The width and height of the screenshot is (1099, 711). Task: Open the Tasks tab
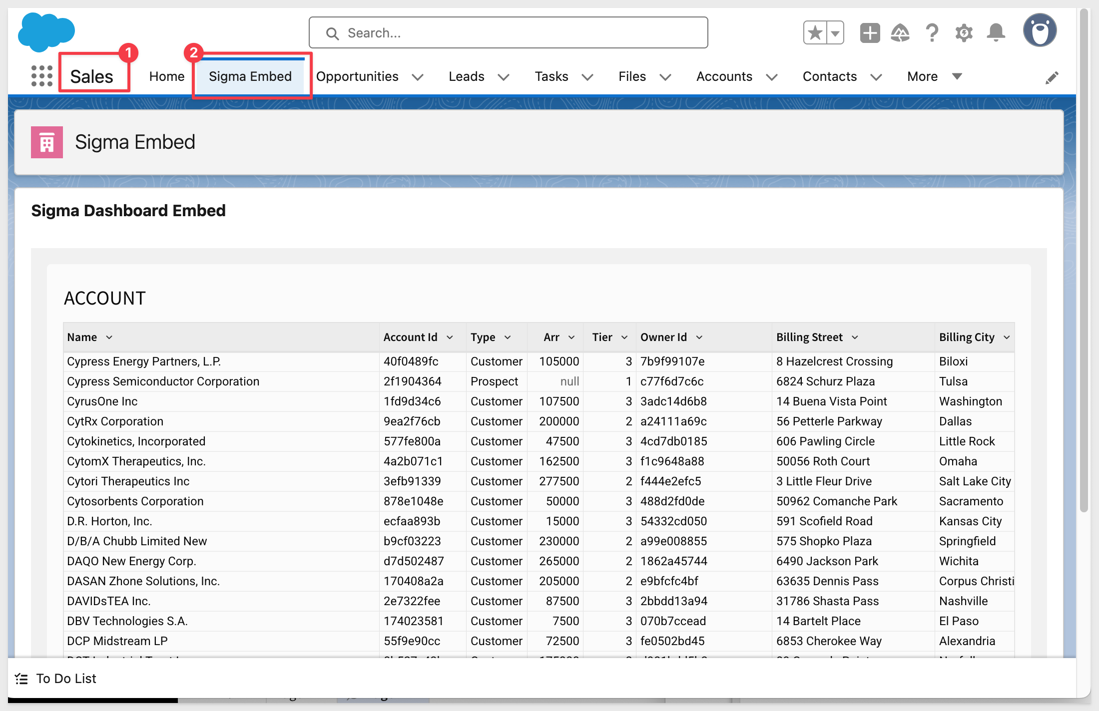click(551, 76)
